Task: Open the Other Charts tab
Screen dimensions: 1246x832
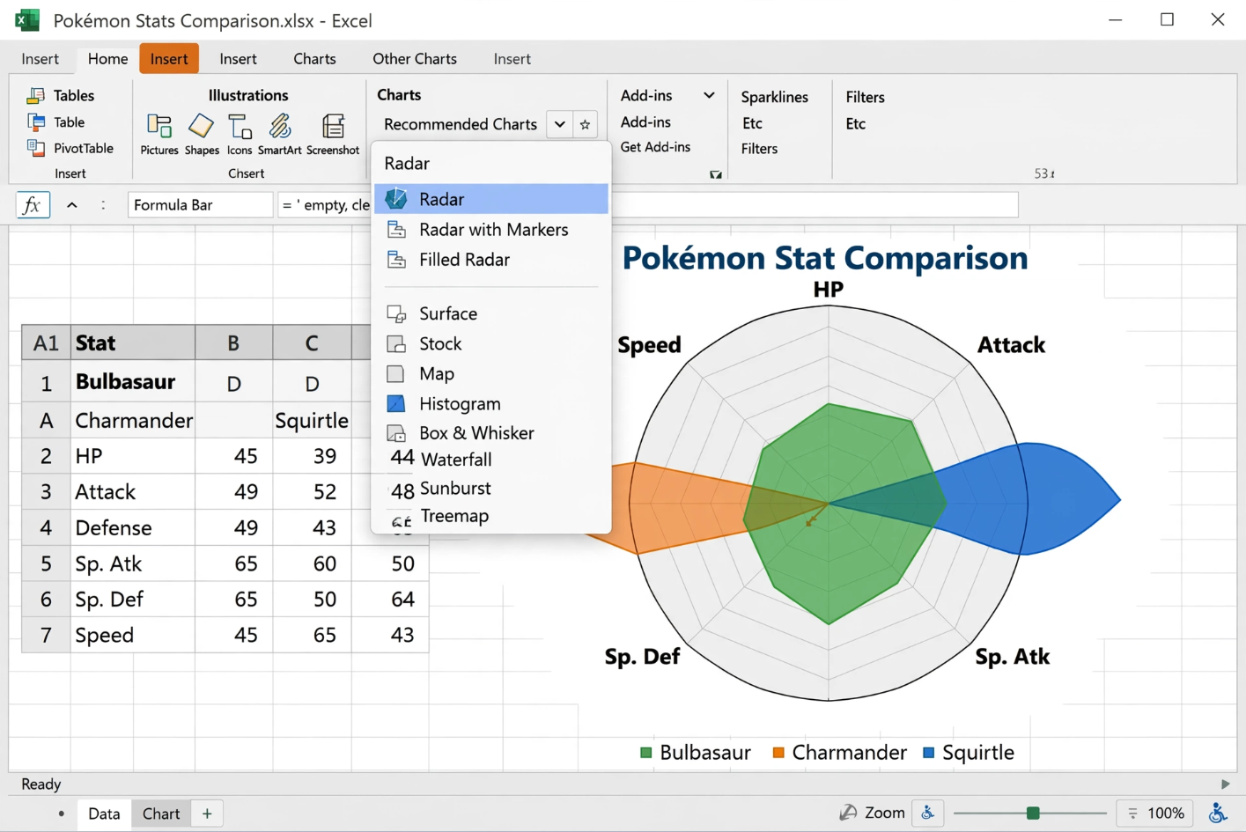Action: click(x=415, y=59)
